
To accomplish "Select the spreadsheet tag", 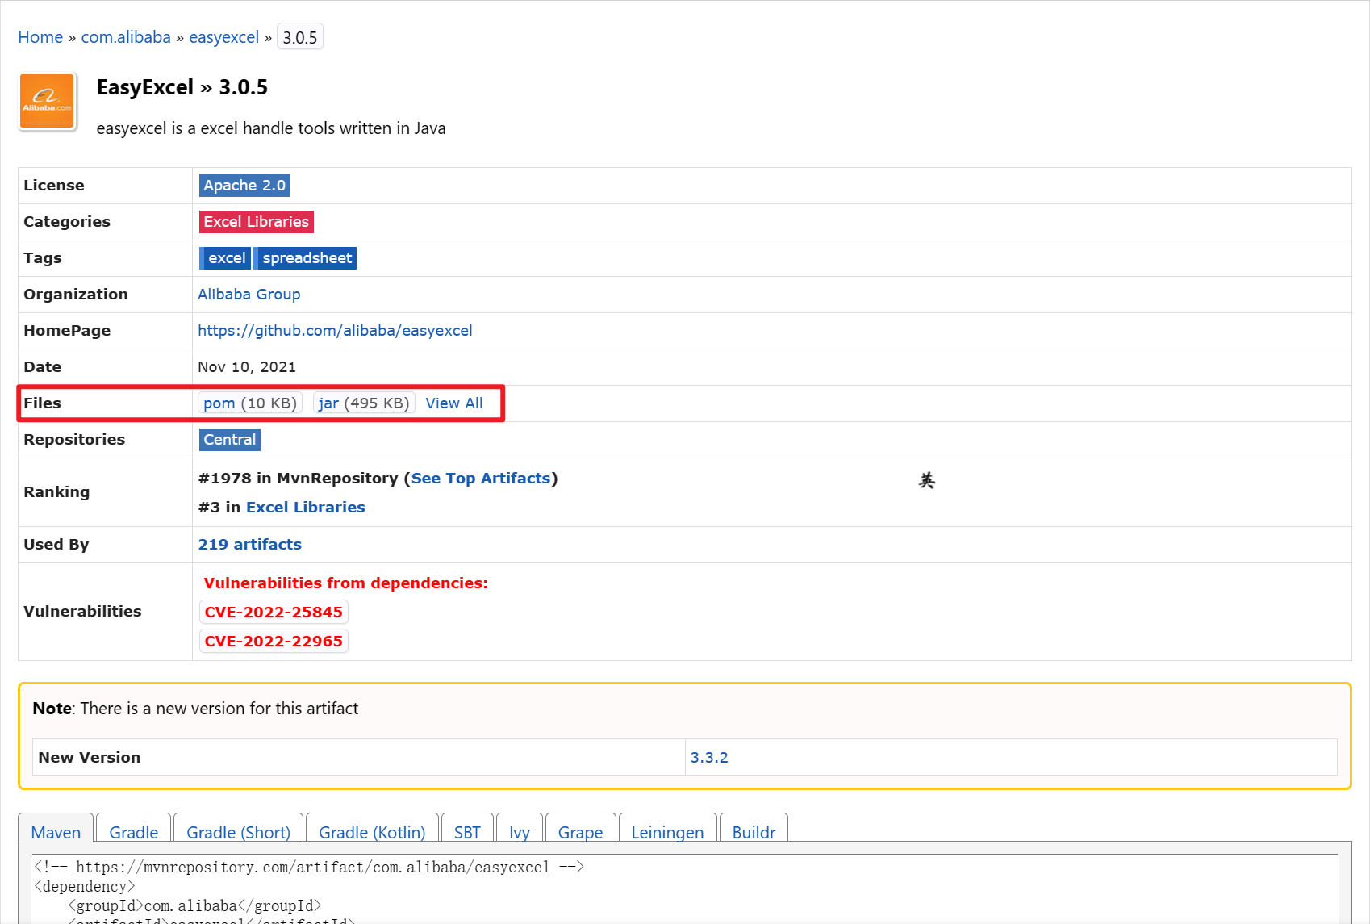I will (307, 258).
